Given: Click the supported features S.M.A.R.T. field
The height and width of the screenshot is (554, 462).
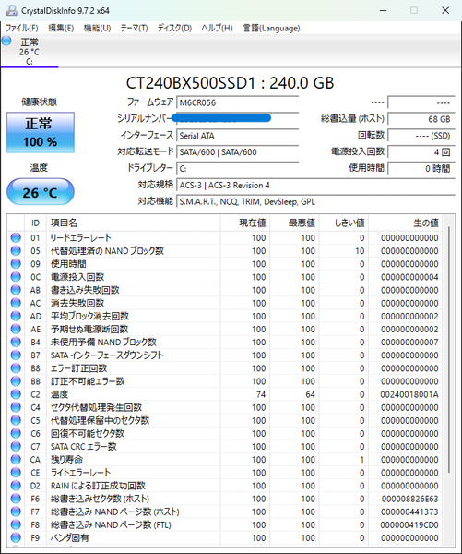Looking at the screenshot, I should [x=315, y=201].
